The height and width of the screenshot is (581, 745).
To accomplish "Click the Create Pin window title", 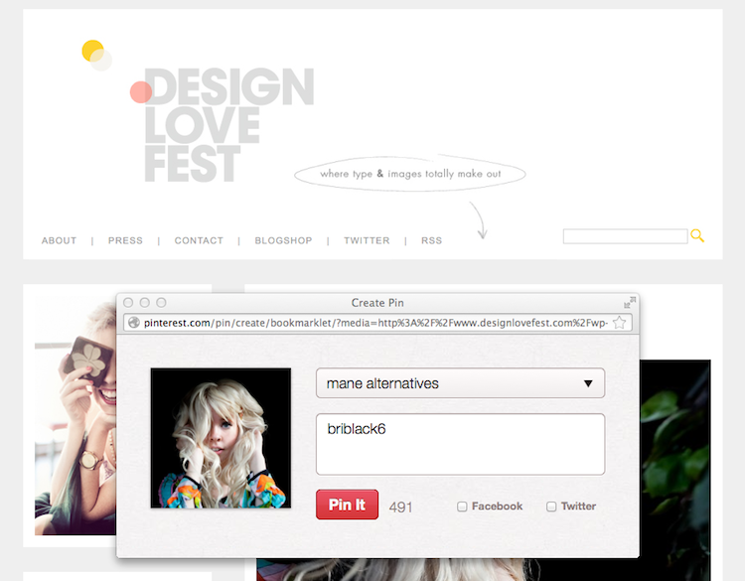I will (377, 303).
